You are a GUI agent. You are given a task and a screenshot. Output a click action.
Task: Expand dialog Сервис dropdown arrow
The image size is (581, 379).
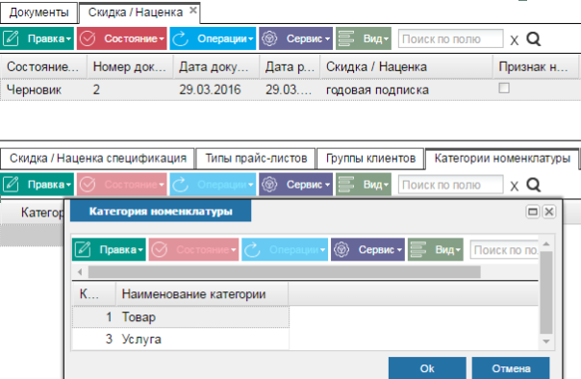pyautogui.click(x=399, y=250)
